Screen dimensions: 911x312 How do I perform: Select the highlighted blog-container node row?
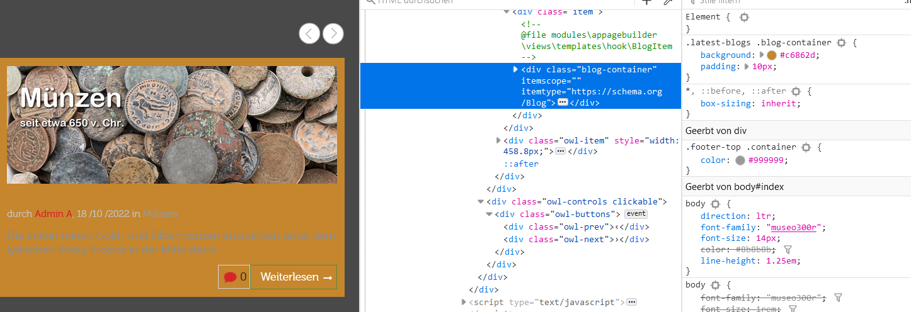pyautogui.click(x=520, y=86)
